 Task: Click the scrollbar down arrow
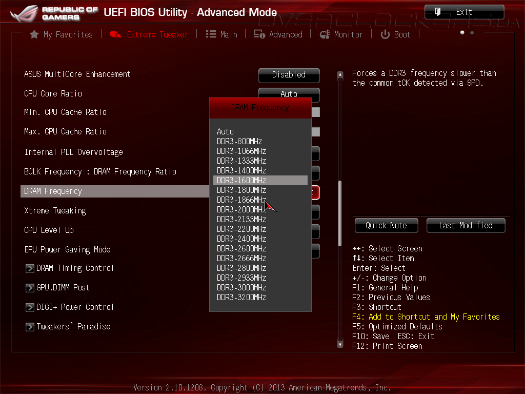click(x=340, y=344)
